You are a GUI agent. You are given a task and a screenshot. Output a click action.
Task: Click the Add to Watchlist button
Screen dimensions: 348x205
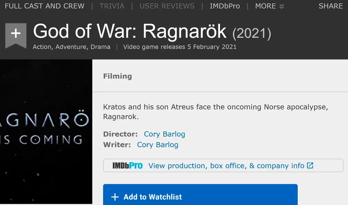tap(200, 197)
